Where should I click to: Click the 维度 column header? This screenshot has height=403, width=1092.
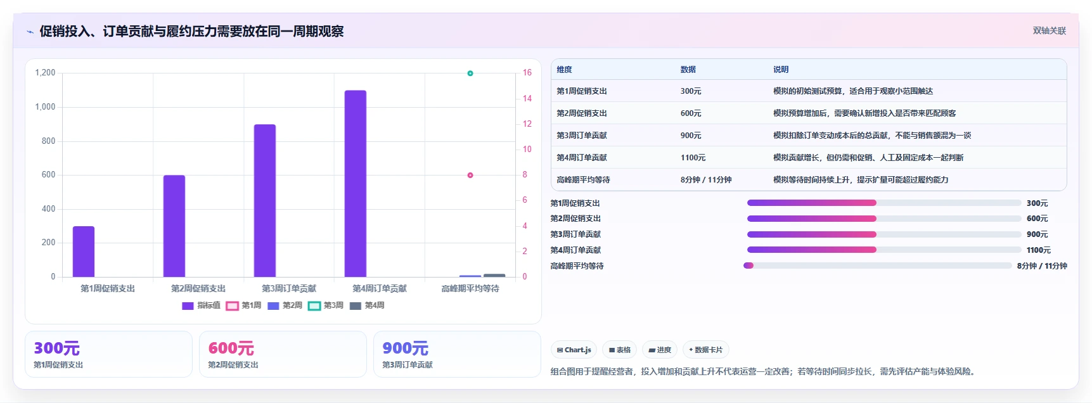tap(564, 70)
